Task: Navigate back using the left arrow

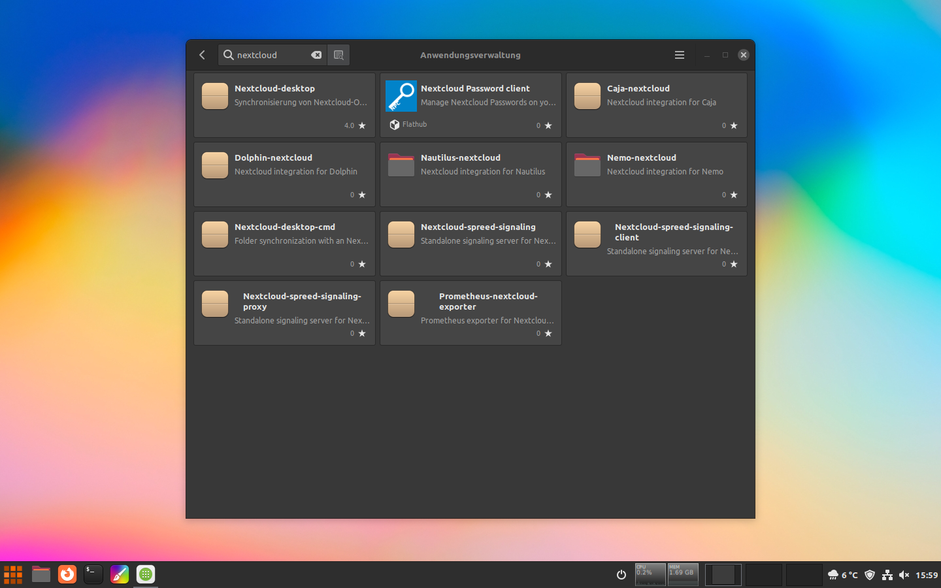Action: 202,55
